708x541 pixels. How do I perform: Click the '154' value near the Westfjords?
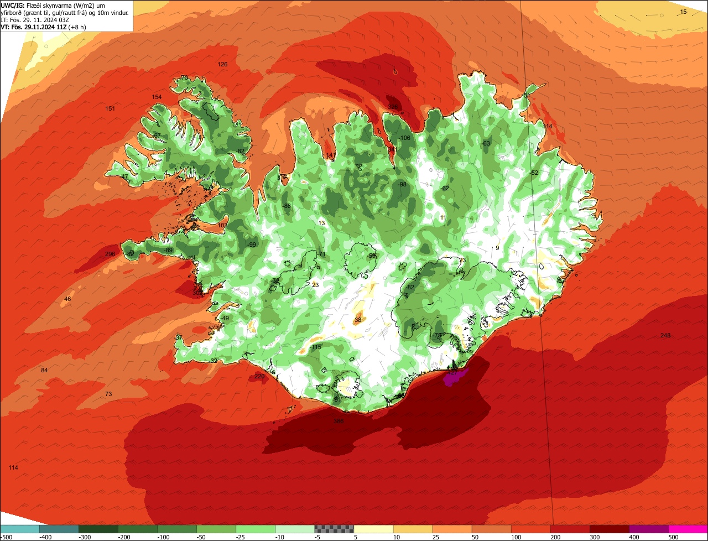(x=157, y=97)
